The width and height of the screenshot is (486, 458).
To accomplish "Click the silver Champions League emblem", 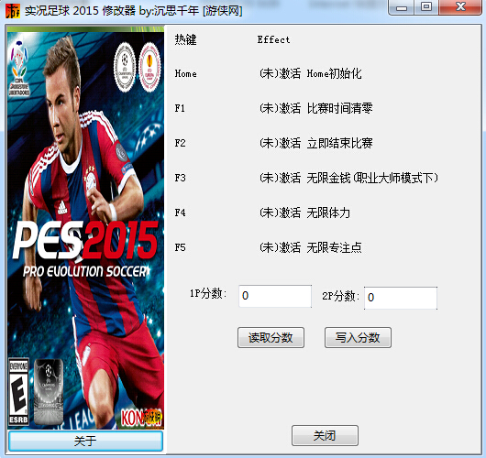I will pyautogui.click(x=49, y=392).
